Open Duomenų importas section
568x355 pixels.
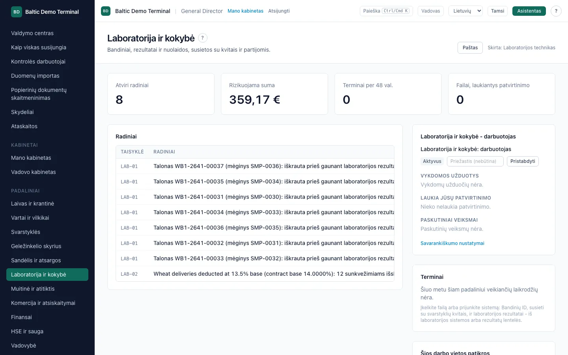(47, 76)
